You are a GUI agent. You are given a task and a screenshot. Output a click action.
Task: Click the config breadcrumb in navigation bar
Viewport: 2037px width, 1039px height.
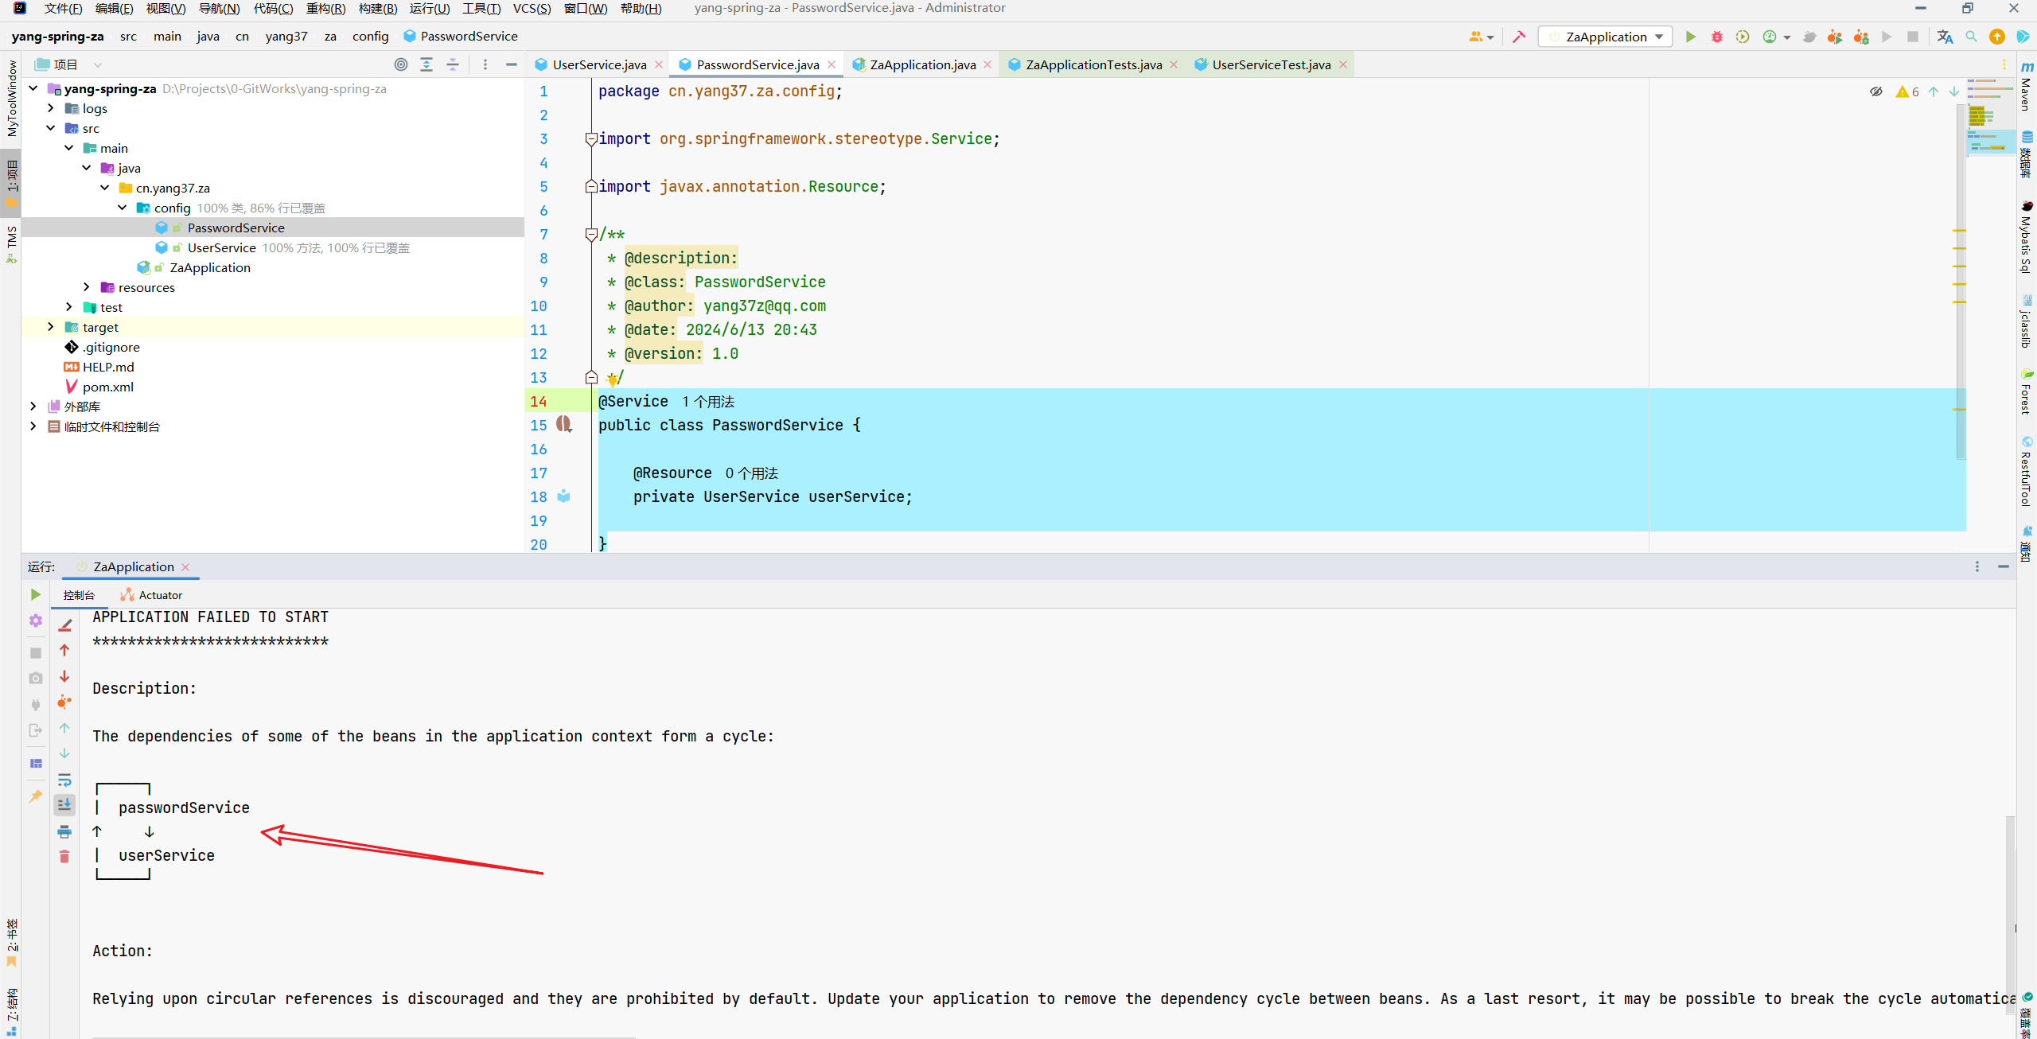[371, 36]
